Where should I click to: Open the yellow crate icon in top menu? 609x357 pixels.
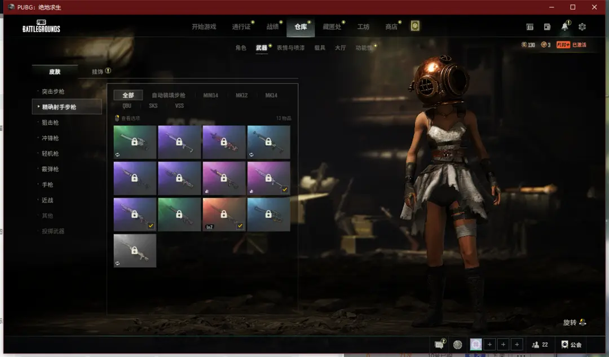pos(415,27)
